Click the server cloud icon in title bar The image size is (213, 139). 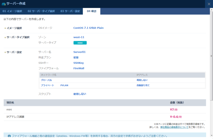[3, 4]
